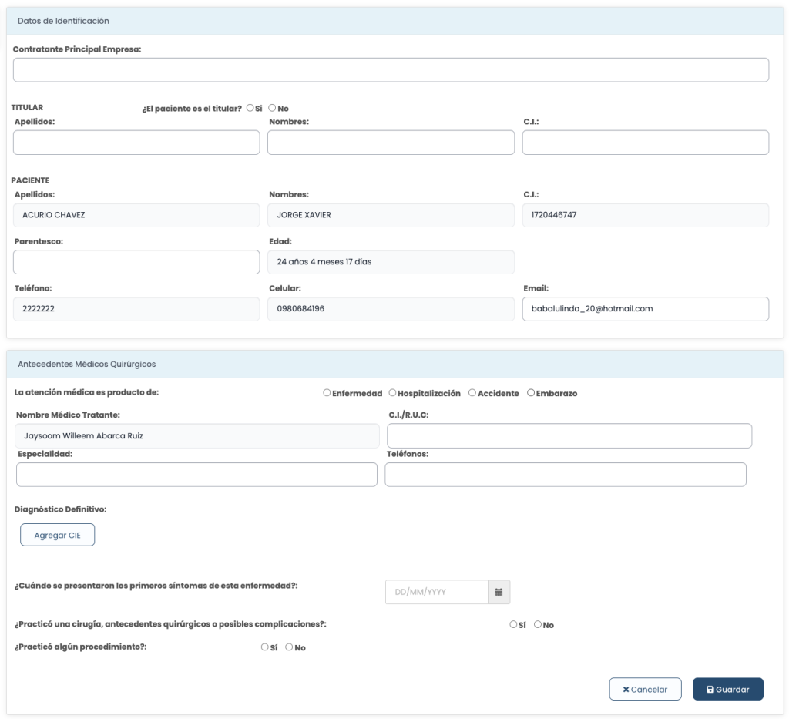Choose 'No' for practiced a procedure
Viewport: 789px width, 719px height.
pyautogui.click(x=289, y=647)
